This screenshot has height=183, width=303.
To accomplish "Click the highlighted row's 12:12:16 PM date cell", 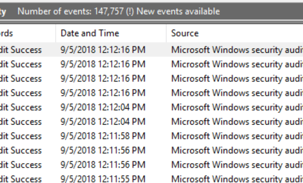I will 103,50.
